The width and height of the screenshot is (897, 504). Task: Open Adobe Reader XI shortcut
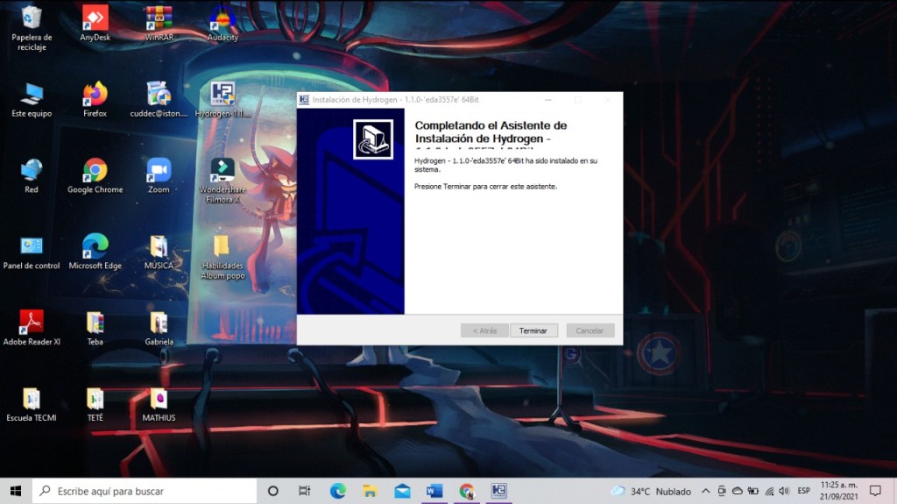[32, 323]
